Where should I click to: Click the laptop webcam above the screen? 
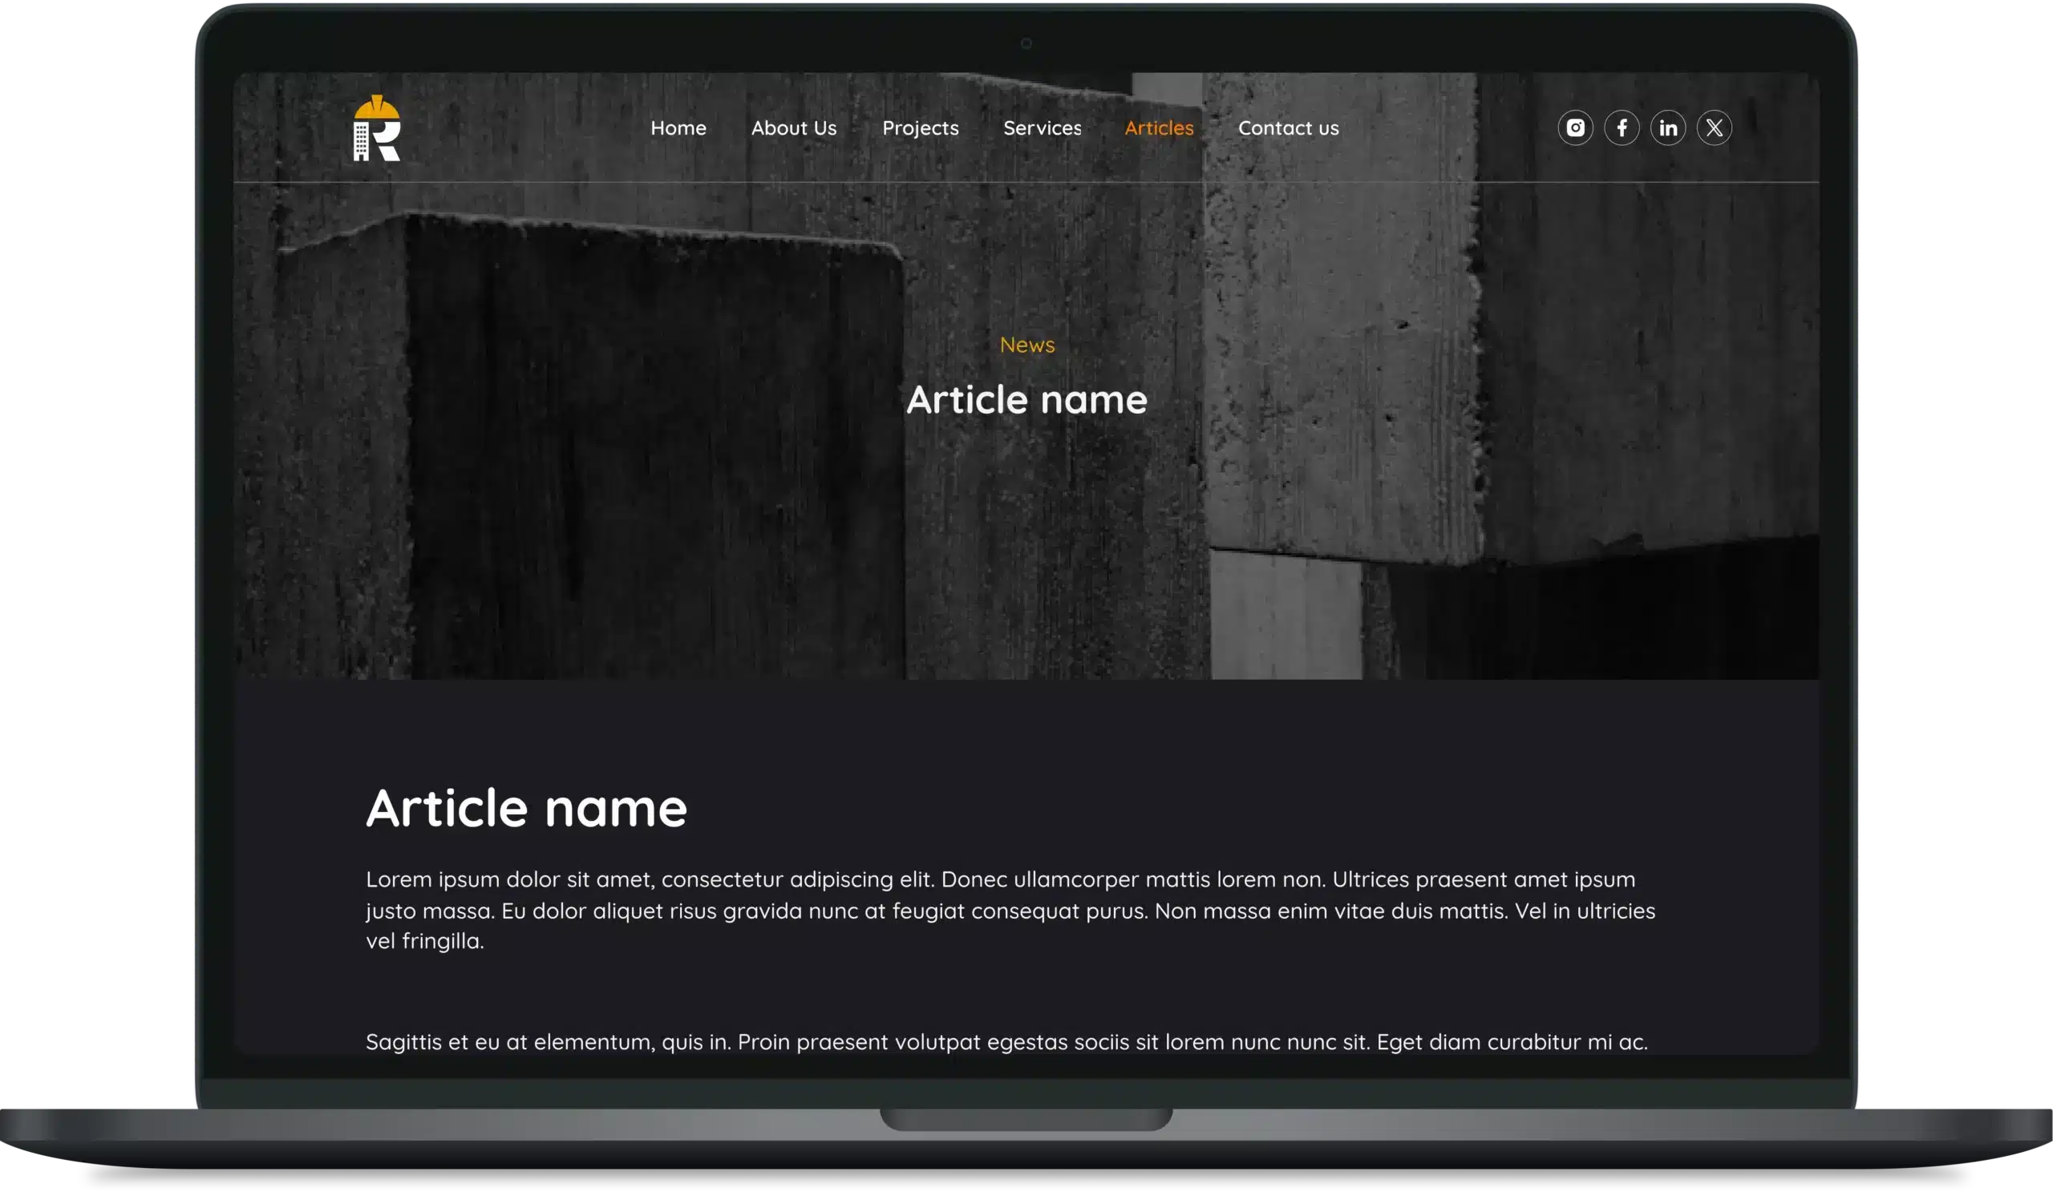(x=1026, y=43)
